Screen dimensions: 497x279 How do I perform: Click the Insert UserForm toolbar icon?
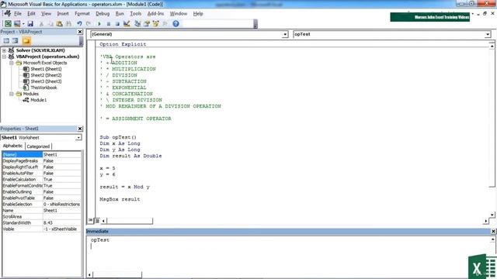coord(17,24)
